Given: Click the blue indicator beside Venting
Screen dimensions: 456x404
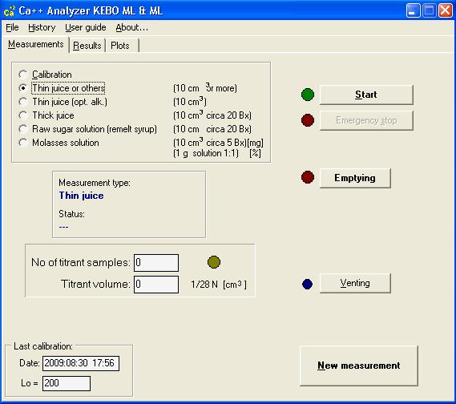Looking at the screenshot, I should tap(307, 284).
